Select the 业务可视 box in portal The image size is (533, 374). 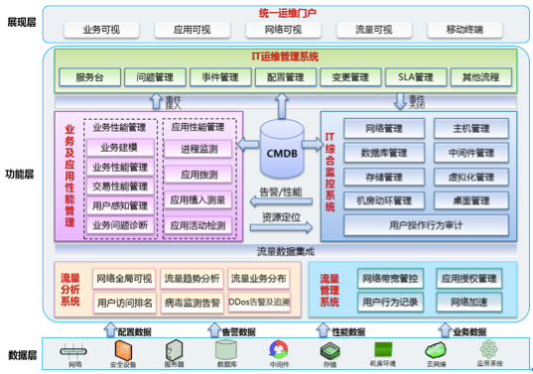pyautogui.click(x=101, y=30)
